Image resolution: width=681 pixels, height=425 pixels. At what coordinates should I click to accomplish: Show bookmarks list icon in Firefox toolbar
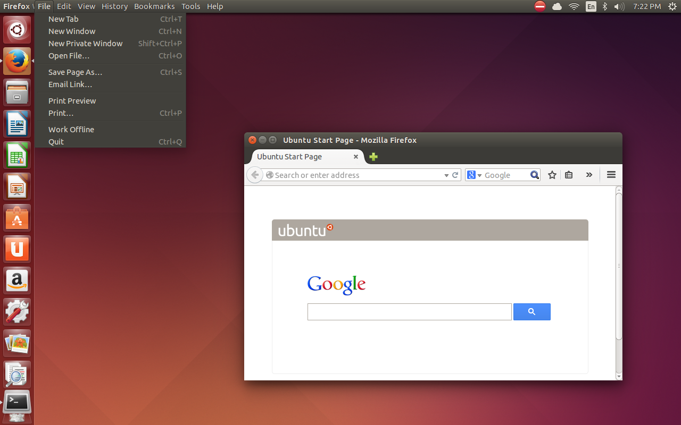(x=569, y=175)
